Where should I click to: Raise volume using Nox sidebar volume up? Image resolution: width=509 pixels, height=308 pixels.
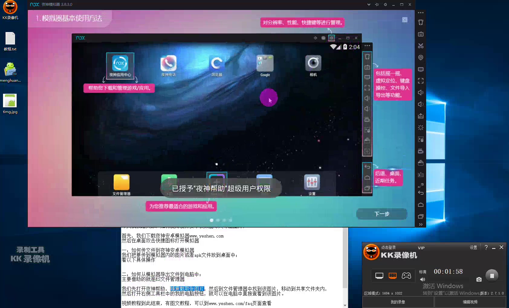tap(420, 93)
